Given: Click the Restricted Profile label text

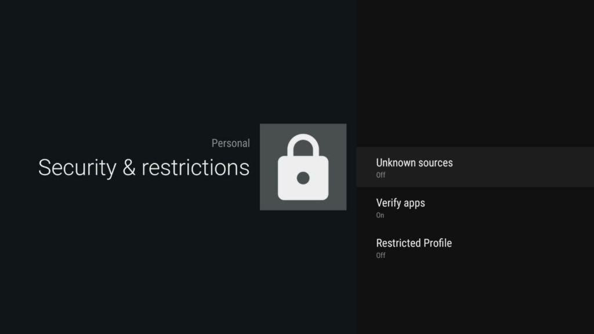Looking at the screenshot, I should (x=414, y=243).
